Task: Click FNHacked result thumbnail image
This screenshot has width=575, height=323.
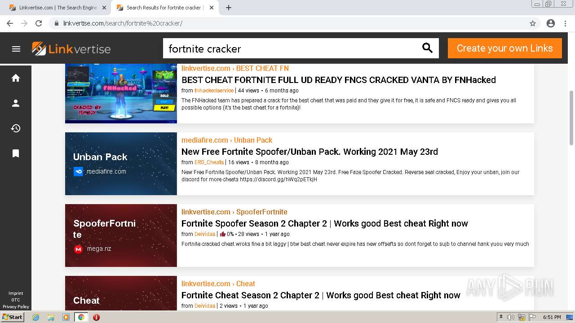Action: 121,93
